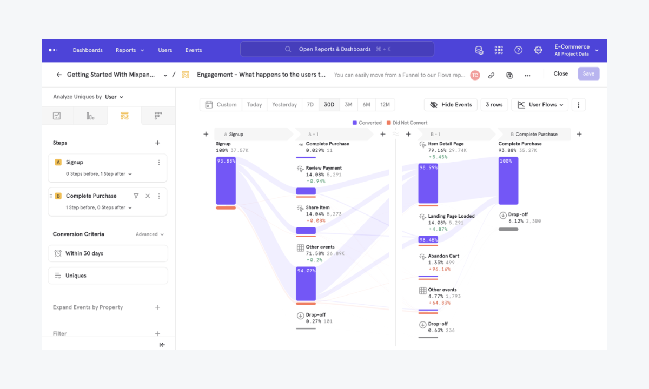649x389 pixels.
Task: Click the 3 rows button
Action: [x=494, y=105]
